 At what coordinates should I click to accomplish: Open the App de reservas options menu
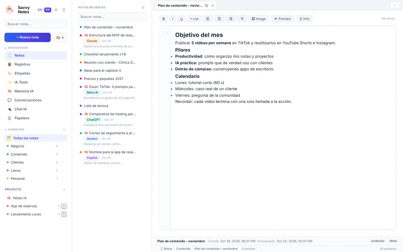(64, 206)
